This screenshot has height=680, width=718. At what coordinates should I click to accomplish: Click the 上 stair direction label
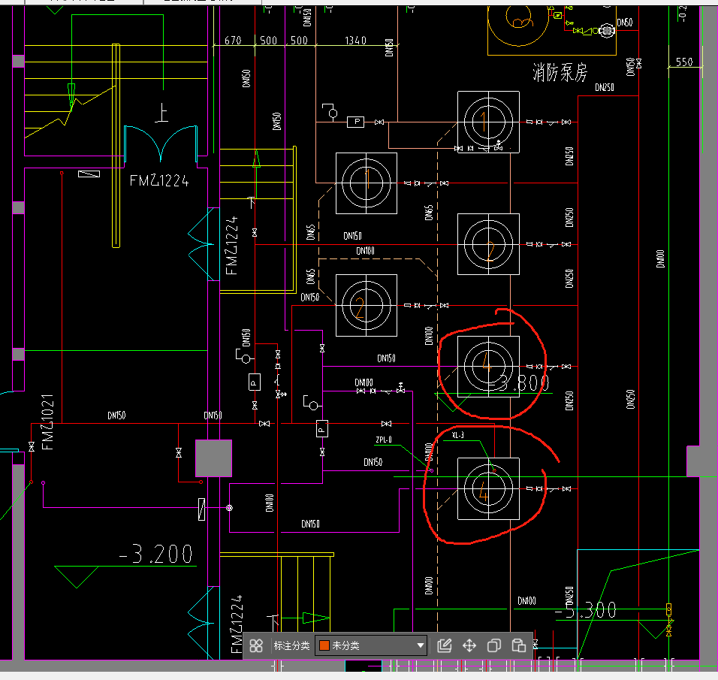click(x=161, y=113)
